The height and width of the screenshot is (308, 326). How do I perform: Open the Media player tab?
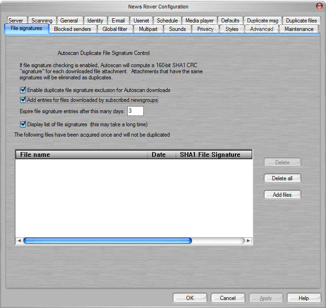click(x=200, y=20)
